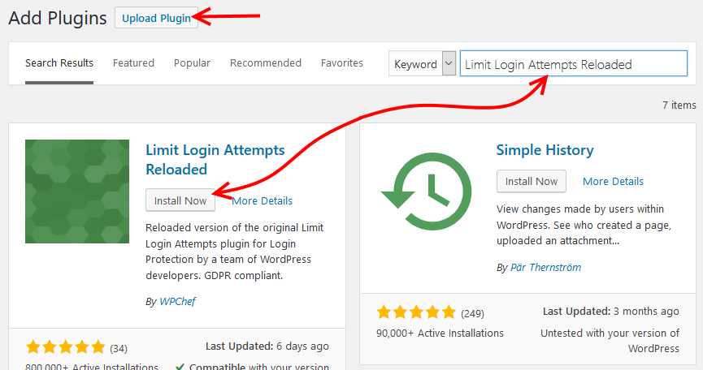Click the 'Untested with your version of WordPress' text
Screen dimensions: 703x370
(x=610, y=341)
